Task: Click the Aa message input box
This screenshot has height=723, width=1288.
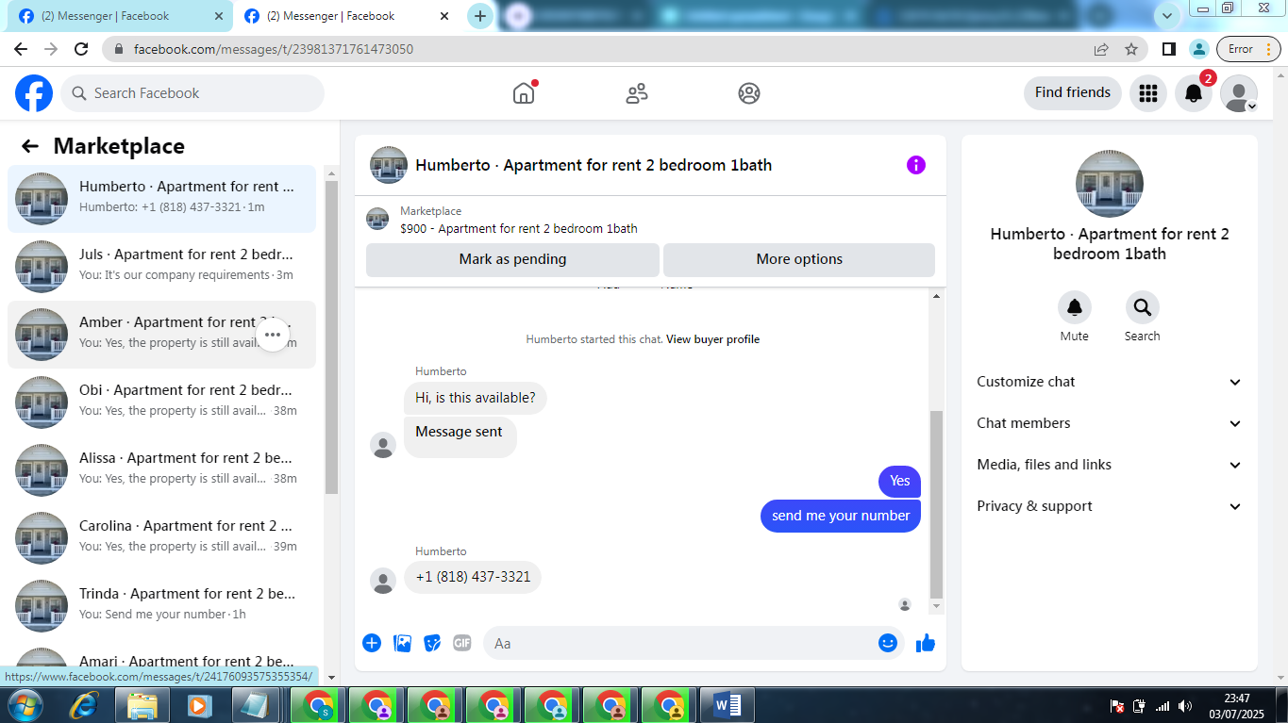Action: pyautogui.click(x=679, y=643)
